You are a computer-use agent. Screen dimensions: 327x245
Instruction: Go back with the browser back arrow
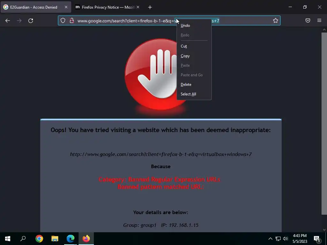pyautogui.click(x=8, y=21)
